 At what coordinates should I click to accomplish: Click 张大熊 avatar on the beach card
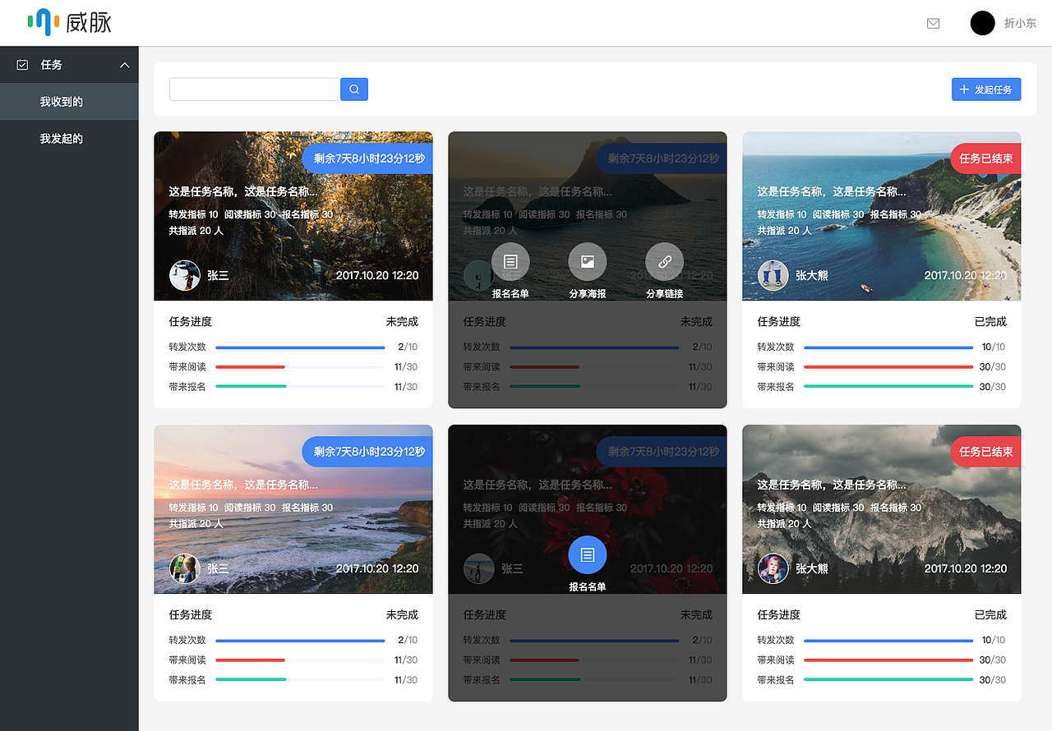point(773,275)
